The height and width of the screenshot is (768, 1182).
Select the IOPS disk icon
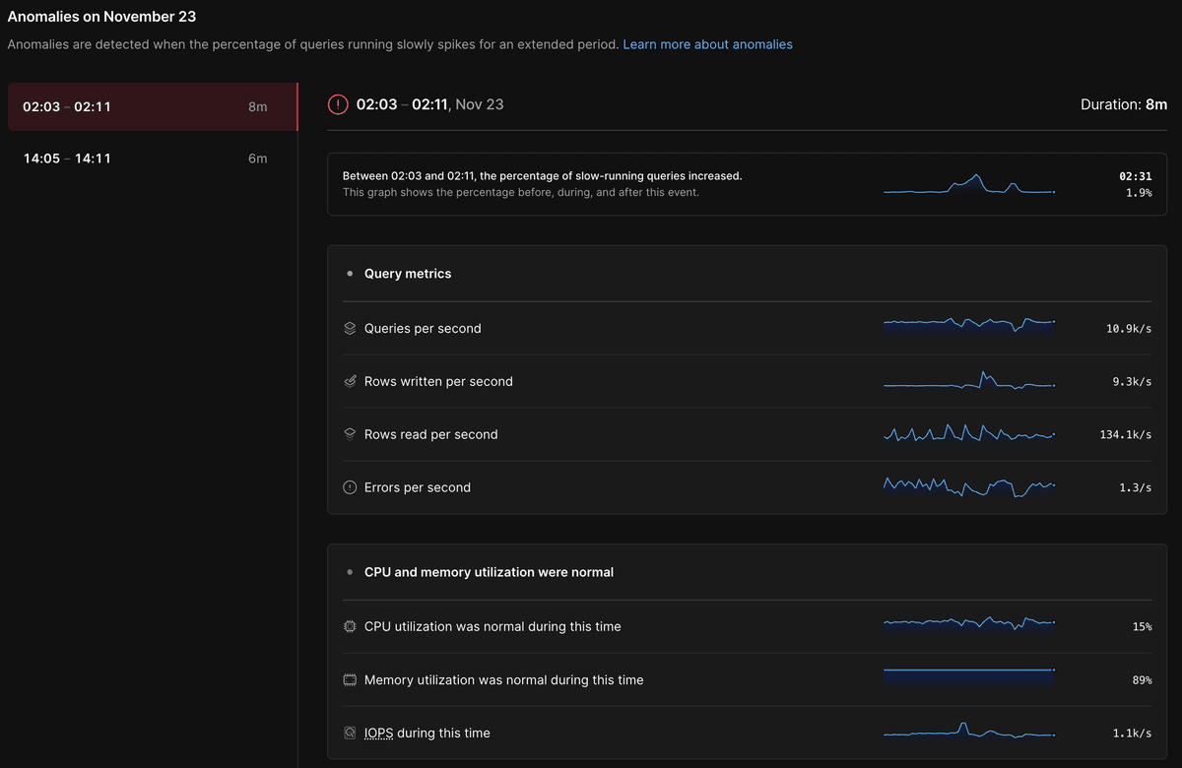pyautogui.click(x=350, y=733)
